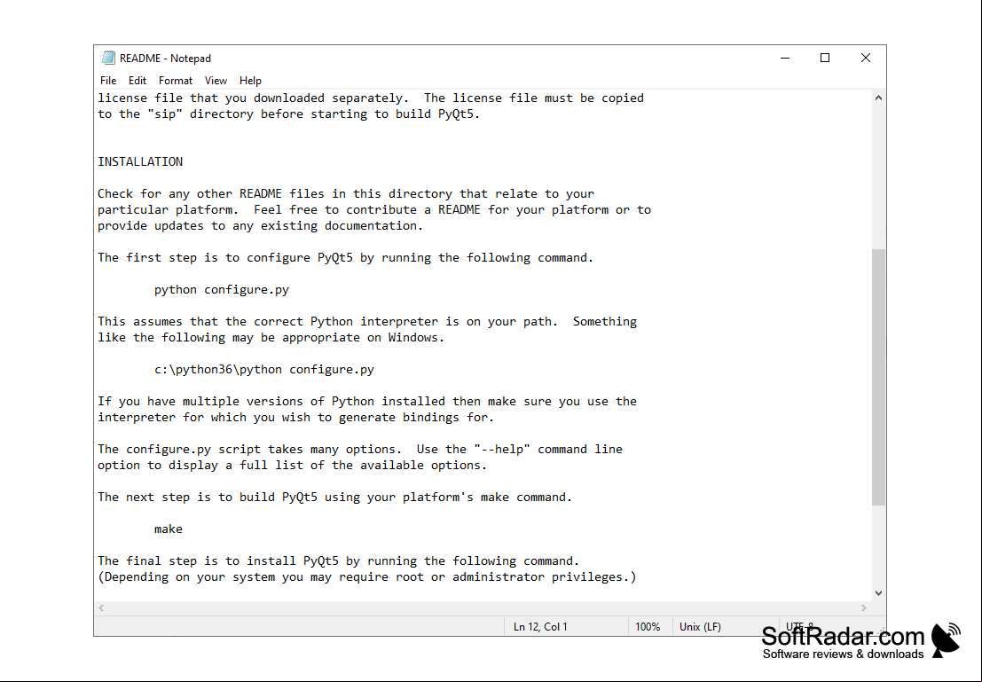Open the Help menu
Screen dimensions: 982x682
pyautogui.click(x=250, y=81)
